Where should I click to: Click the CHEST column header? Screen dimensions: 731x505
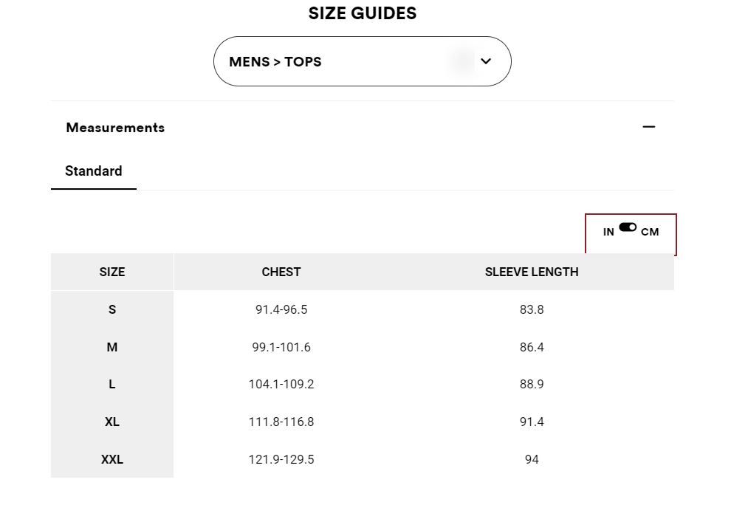tap(281, 272)
